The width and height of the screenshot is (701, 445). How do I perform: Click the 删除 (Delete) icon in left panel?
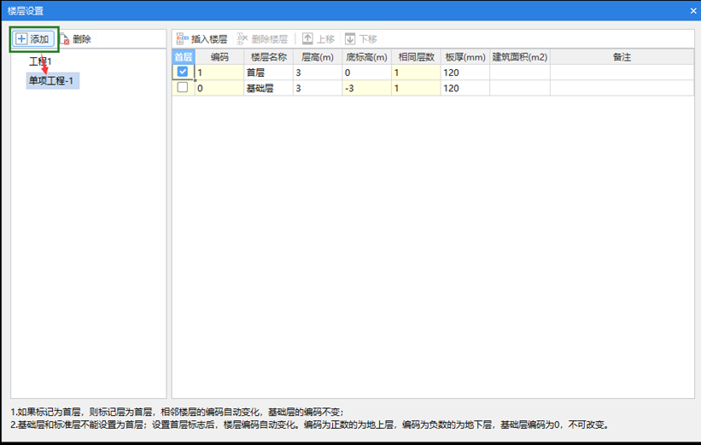(65, 39)
